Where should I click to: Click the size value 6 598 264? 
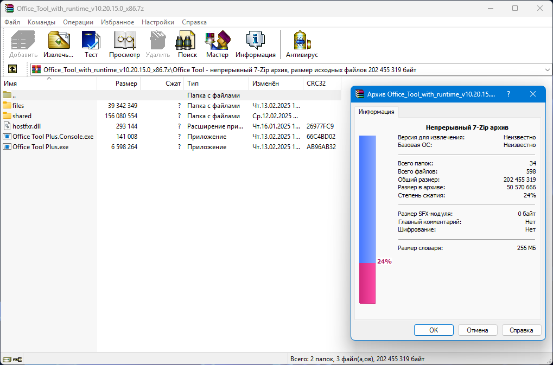[124, 146]
